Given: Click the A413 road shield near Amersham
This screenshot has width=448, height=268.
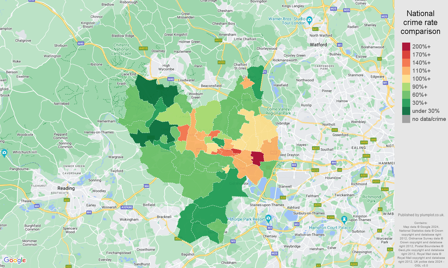Looking at the screenshot, I should (x=218, y=40).
